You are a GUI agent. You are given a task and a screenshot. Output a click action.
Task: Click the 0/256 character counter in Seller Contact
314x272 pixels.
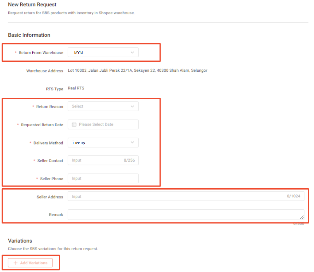130,160
